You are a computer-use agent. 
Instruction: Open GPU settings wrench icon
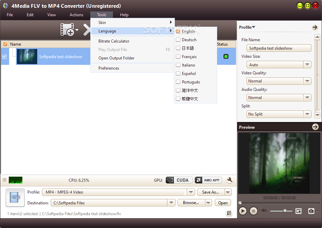tap(230, 180)
